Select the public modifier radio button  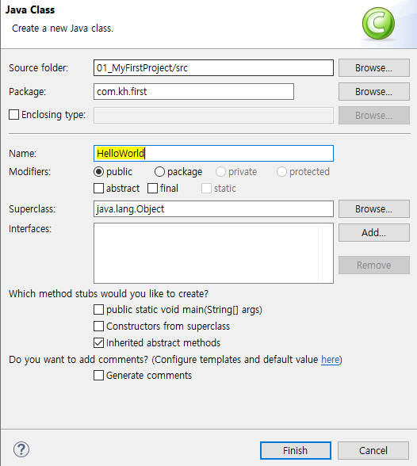pos(98,171)
